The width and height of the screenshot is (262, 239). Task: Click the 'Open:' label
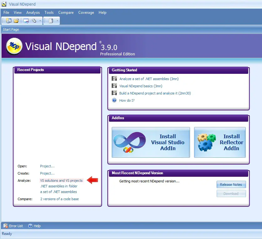[x=22, y=166]
